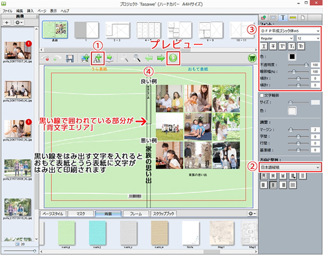This screenshot has height=255, width=323.
Task: Click the green preview play button
Action: point(173,59)
